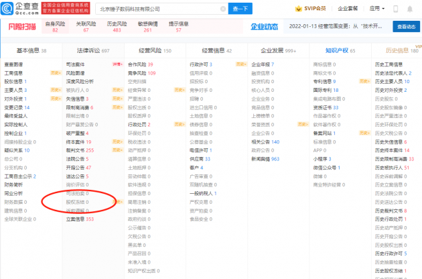The image size is (422, 279).
Task: Switch to the 法律诉讼 section tab
Action: (x=91, y=50)
